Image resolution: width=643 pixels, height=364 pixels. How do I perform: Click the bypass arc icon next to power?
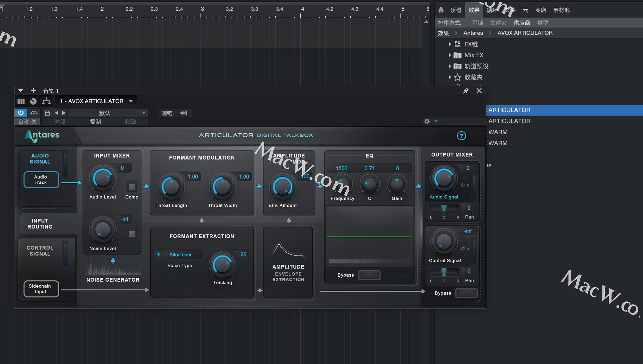pos(33,113)
